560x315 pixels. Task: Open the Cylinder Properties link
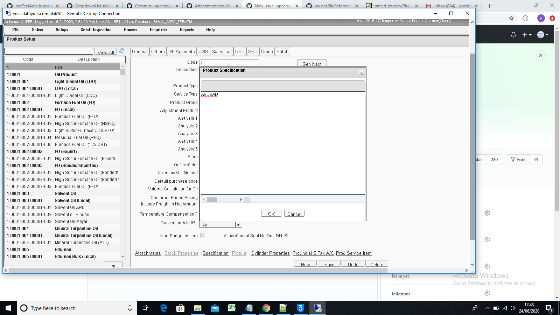(x=270, y=253)
